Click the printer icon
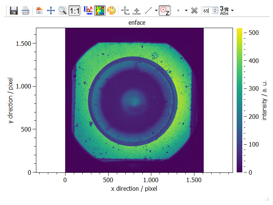273x205 pixels. (25, 10)
